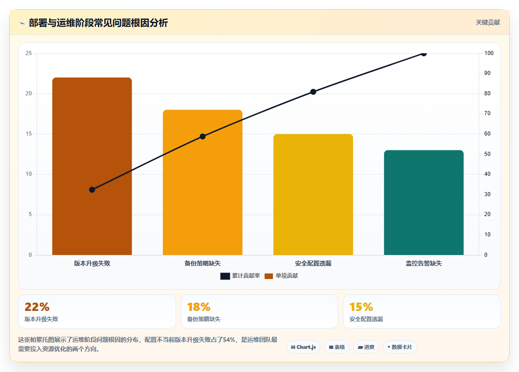Screen dimensions: 519x372
Task: Open the 15% 安全配置遗漏 card
Action: click(422, 311)
